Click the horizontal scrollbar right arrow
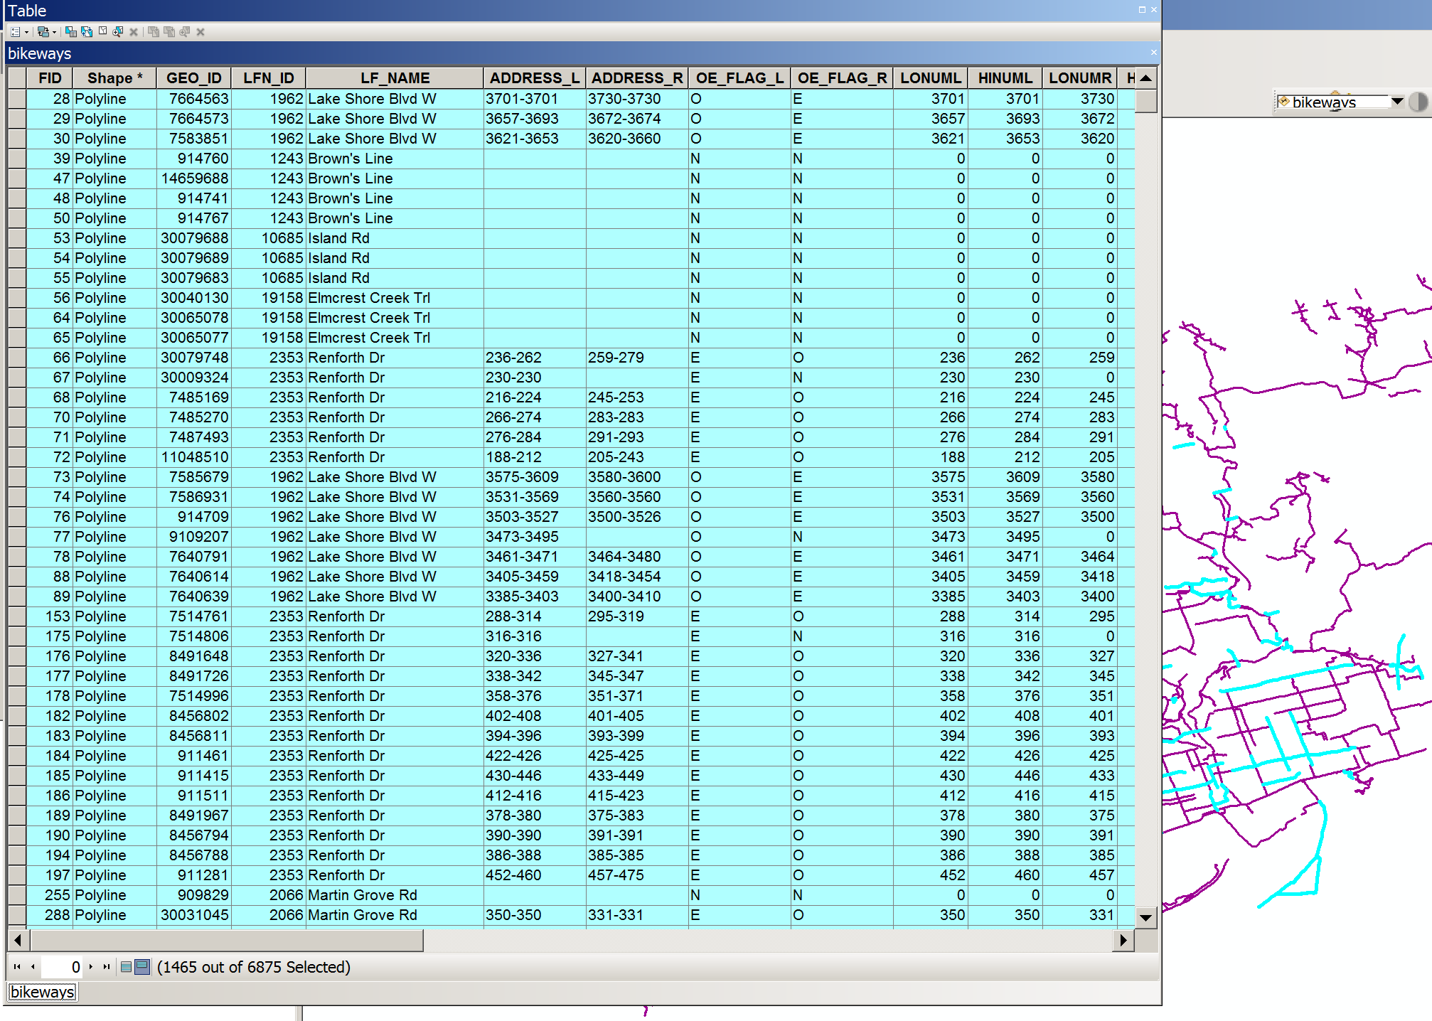1432x1021 pixels. 1123,940
